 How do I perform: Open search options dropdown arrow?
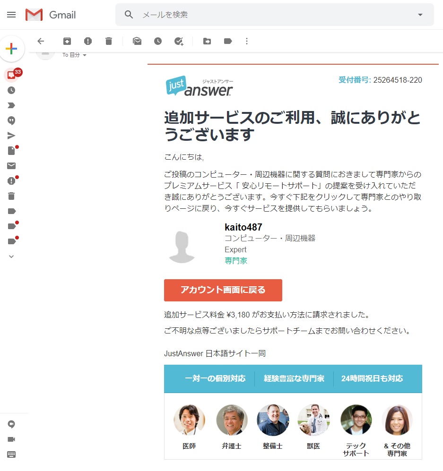point(420,15)
